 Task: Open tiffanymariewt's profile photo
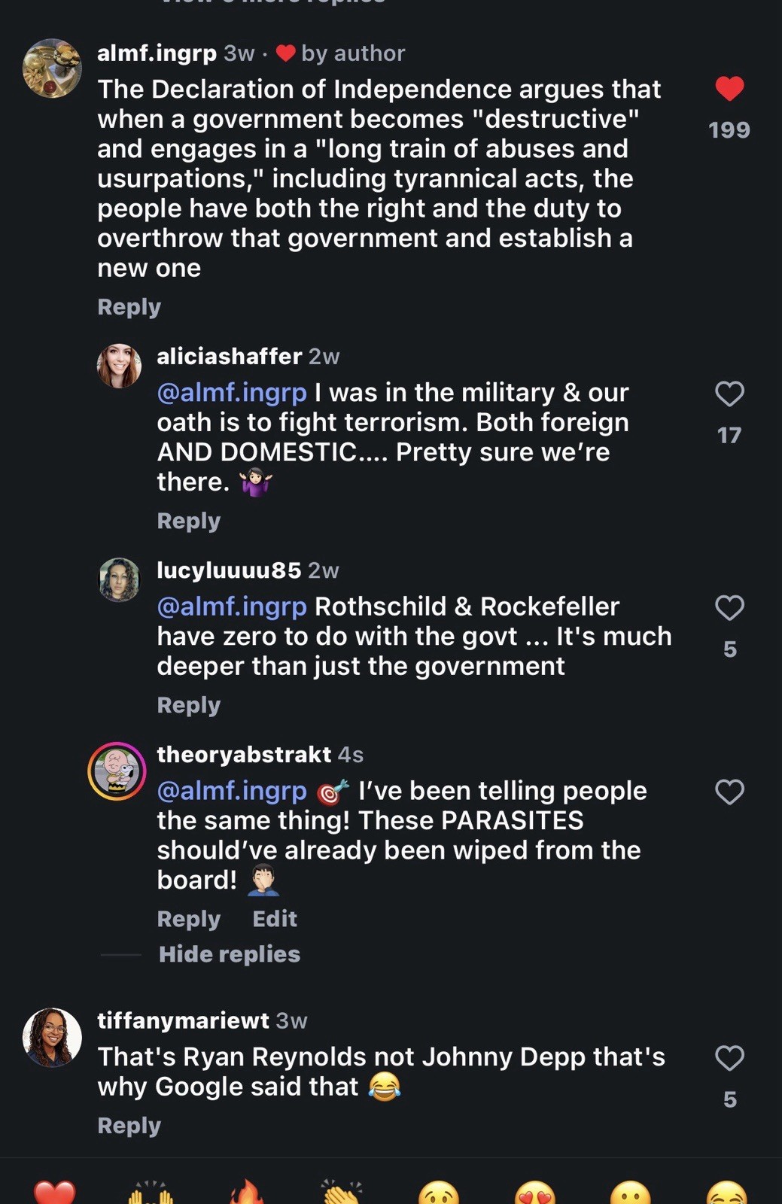tap(52, 1038)
